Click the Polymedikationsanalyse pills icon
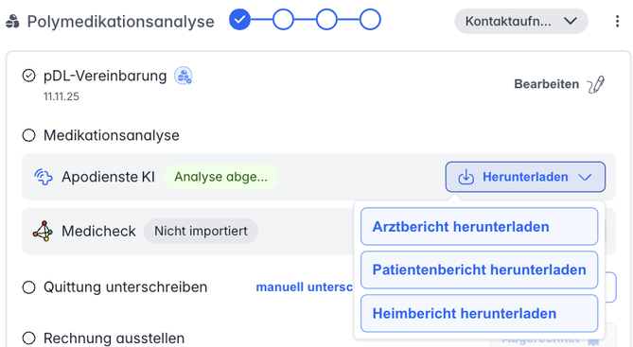The width and height of the screenshot is (633, 347). (12, 22)
